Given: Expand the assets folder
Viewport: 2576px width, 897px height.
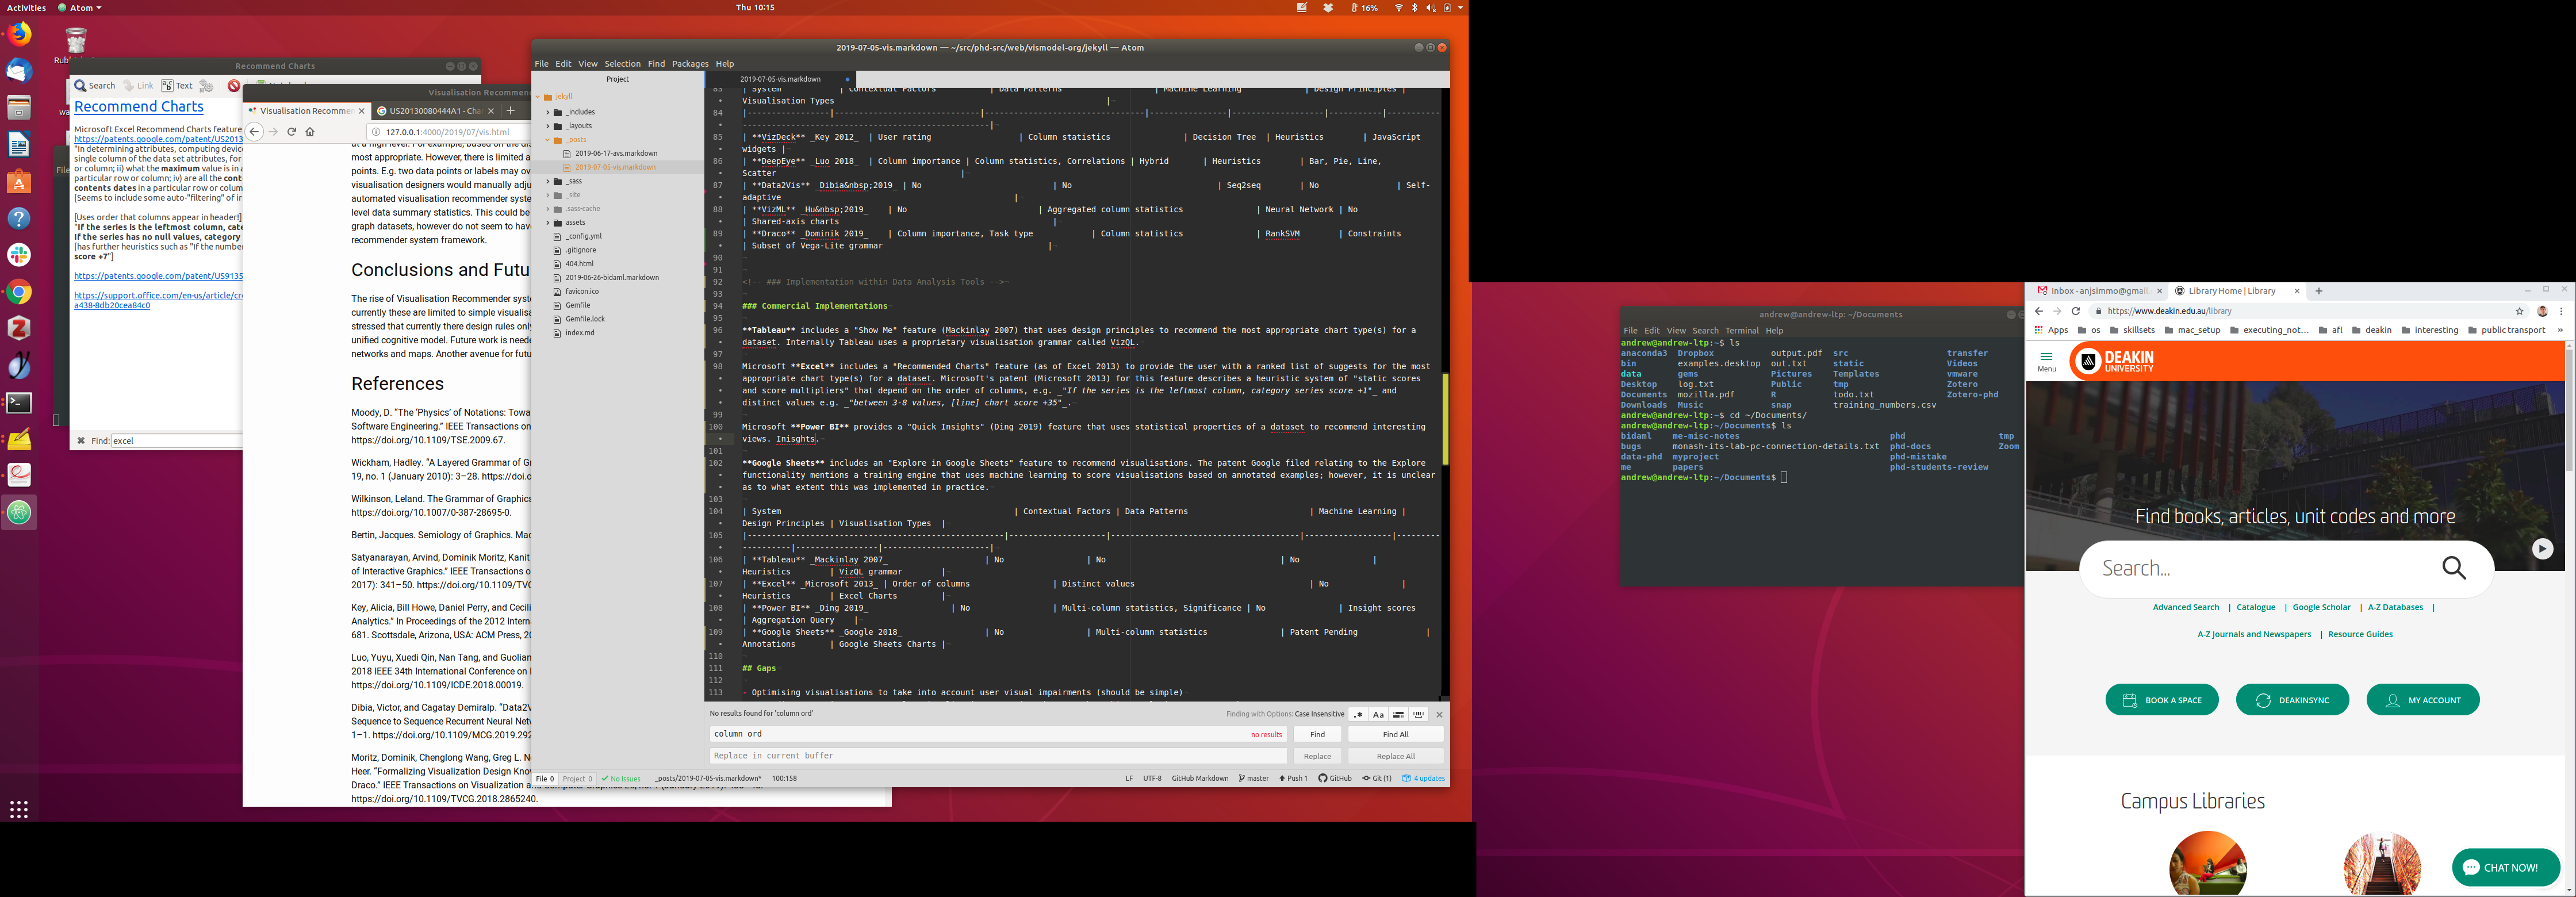Looking at the screenshot, I should coord(575,223).
